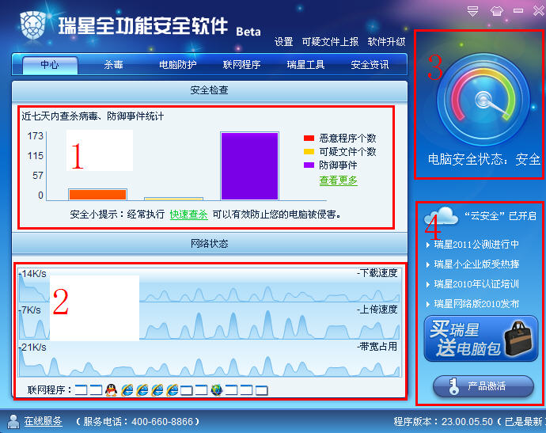Click the 产品激活 activation button
This screenshot has width=546, height=433.
[x=483, y=386]
